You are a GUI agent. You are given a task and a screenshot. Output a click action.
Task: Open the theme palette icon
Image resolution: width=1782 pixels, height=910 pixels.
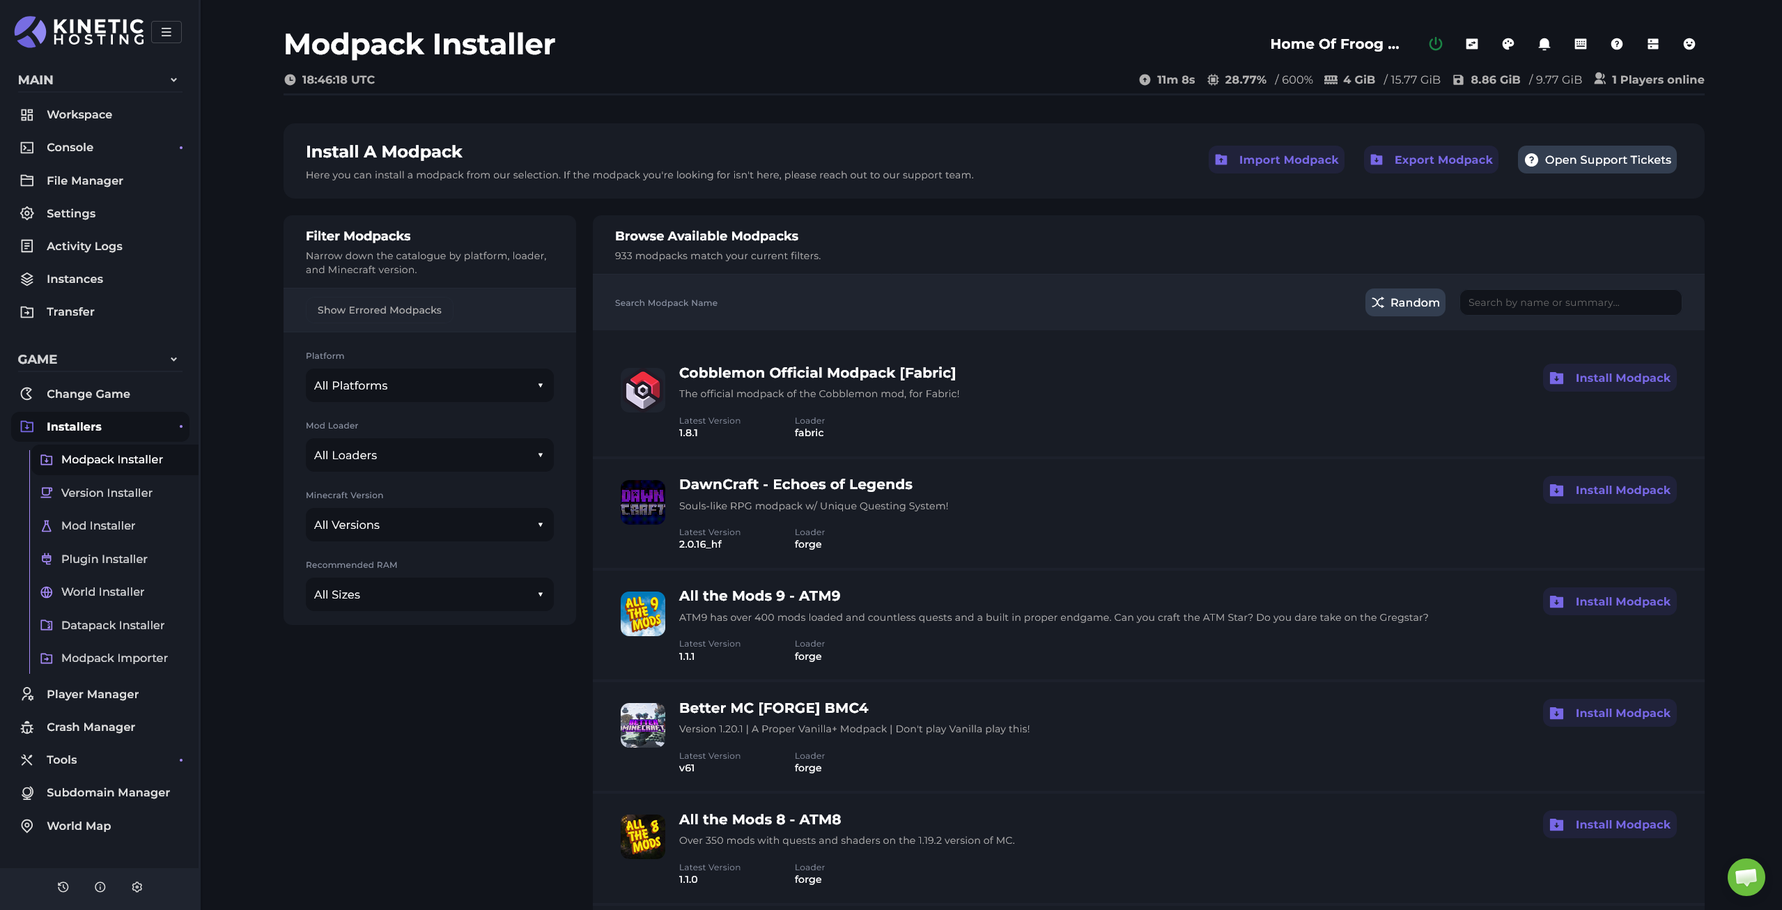(1508, 44)
